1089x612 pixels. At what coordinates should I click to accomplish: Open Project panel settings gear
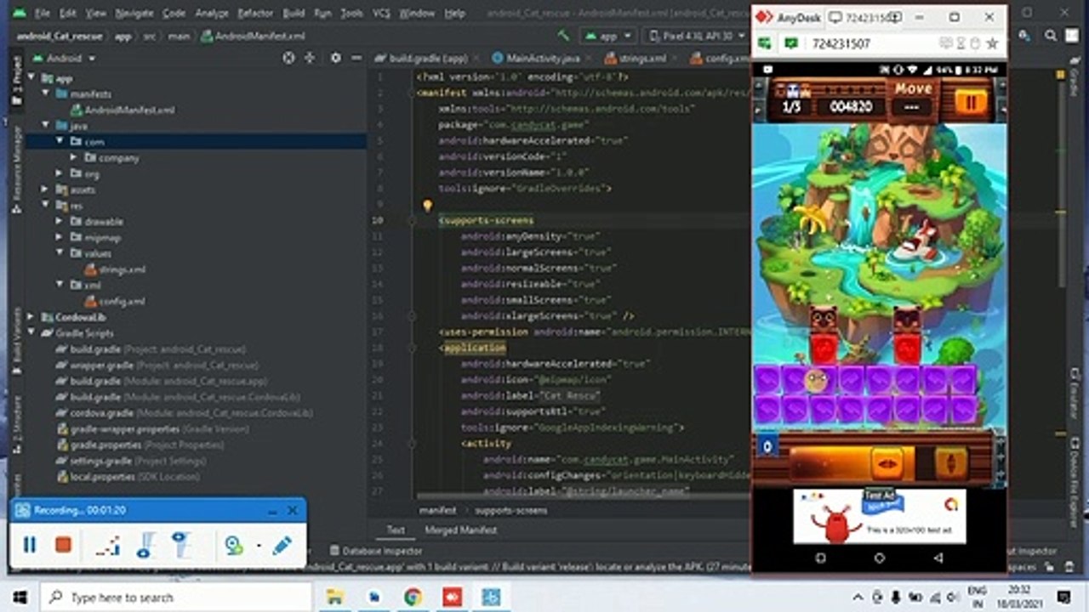tap(335, 58)
